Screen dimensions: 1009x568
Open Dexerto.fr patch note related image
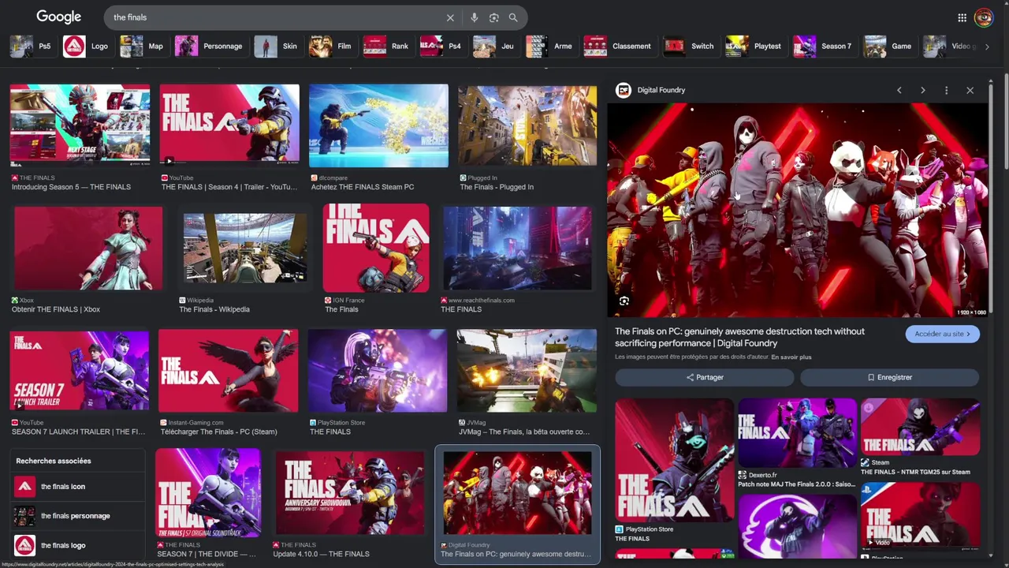tap(797, 432)
